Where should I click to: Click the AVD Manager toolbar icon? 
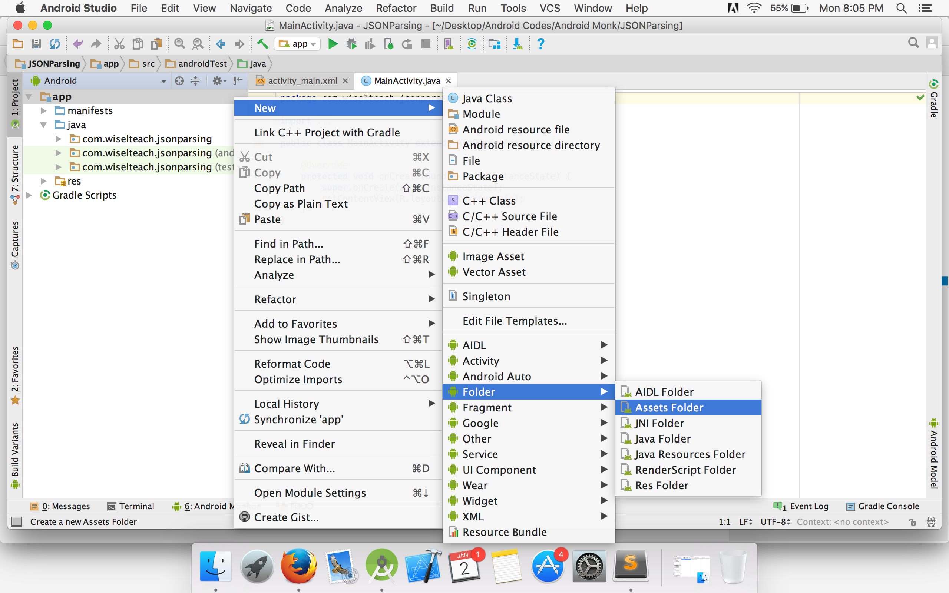[449, 44]
